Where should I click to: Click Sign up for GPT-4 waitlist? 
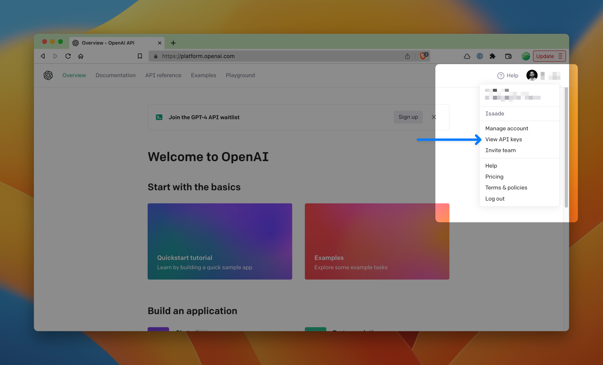click(x=408, y=117)
